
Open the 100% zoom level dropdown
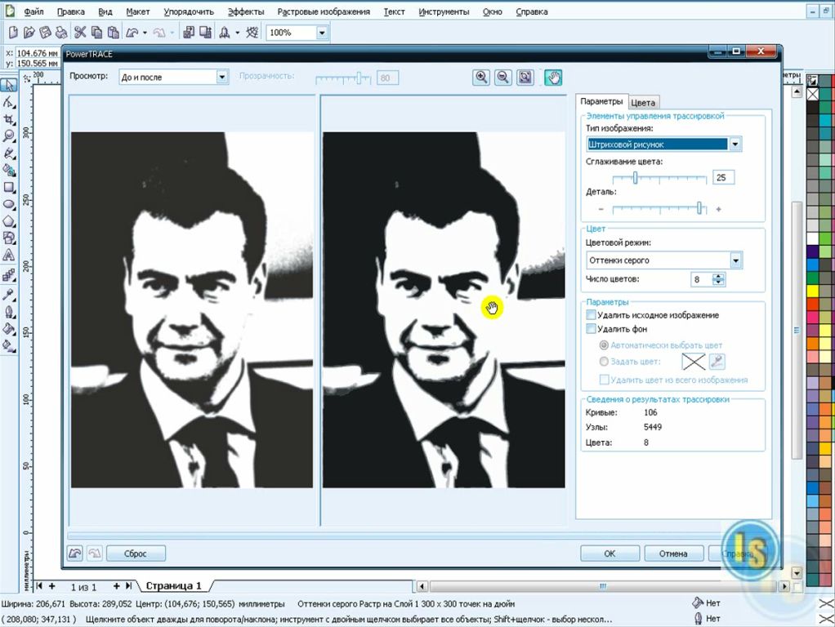[x=322, y=33]
